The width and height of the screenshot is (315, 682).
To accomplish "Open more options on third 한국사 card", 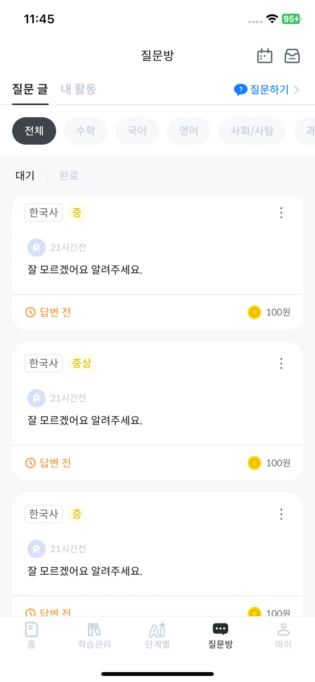I will (281, 514).
